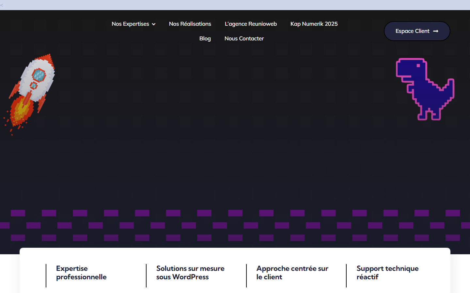Click the back chevron in top bar
This screenshot has height=293, width=470.
pos(2,5)
